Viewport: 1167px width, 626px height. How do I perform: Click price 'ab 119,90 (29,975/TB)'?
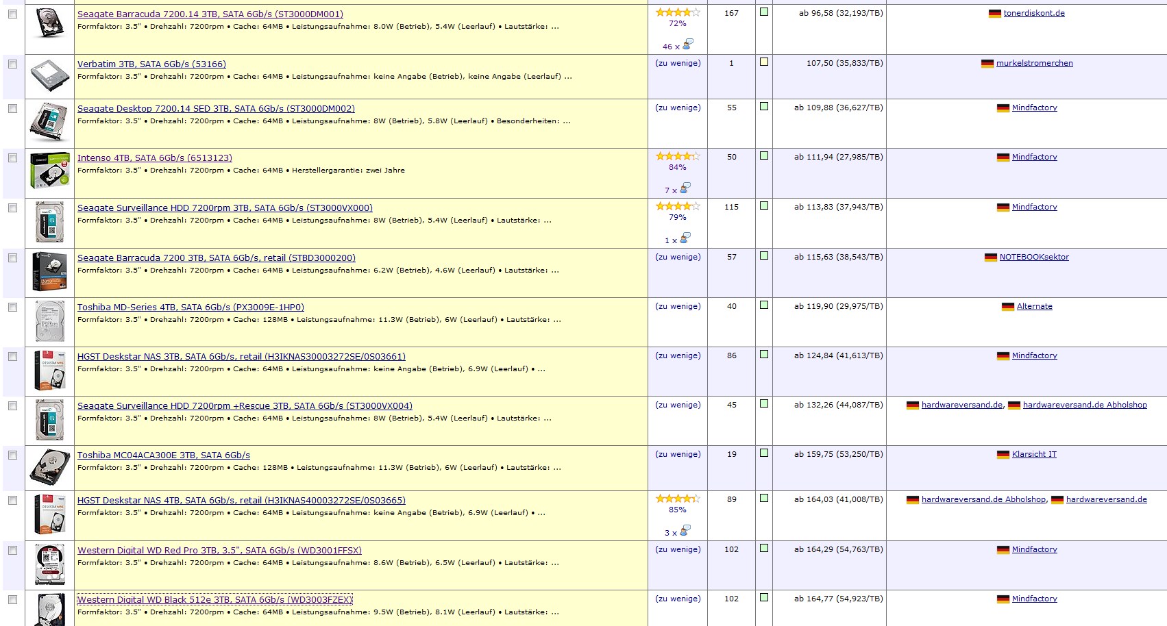(x=839, y=307)
